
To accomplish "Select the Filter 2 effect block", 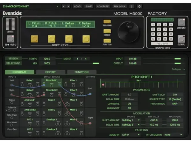I will tap(74, 93).
